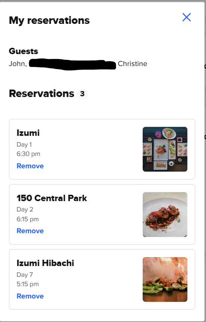The width and height of the screenshot is (206, 322).
Task: Click the Guests section heading
Action: coord(23,51)
